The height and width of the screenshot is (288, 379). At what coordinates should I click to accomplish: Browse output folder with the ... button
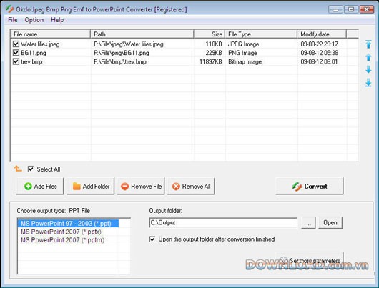308,222
